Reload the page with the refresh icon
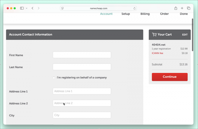Screen dimensions: 198x129 click(x=135, y=8)
